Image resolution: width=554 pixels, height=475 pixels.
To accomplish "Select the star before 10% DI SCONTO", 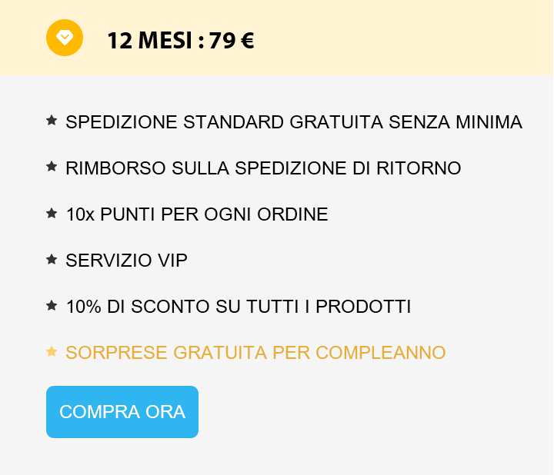I will (52, 306).
